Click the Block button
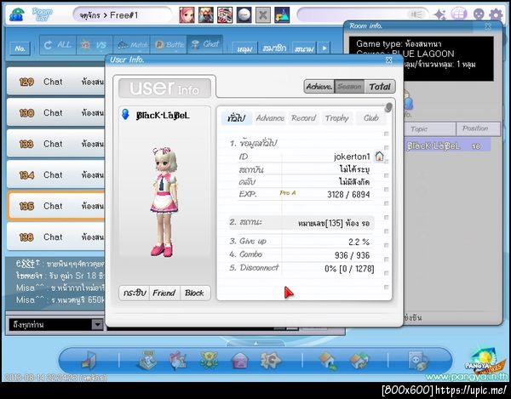Viewport: 511px width, 399px height. (194, 293)
